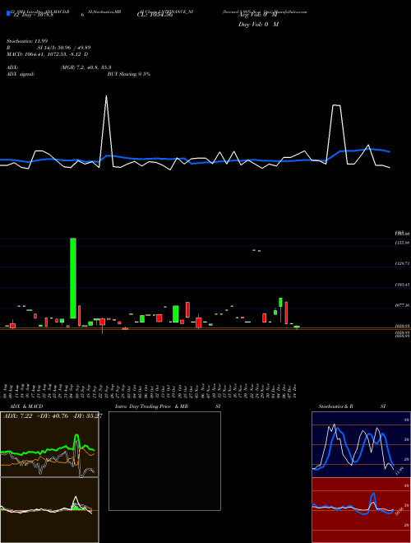
Task: Click the 'Intra Day Trading Price & MR' title
Action: 151,406
